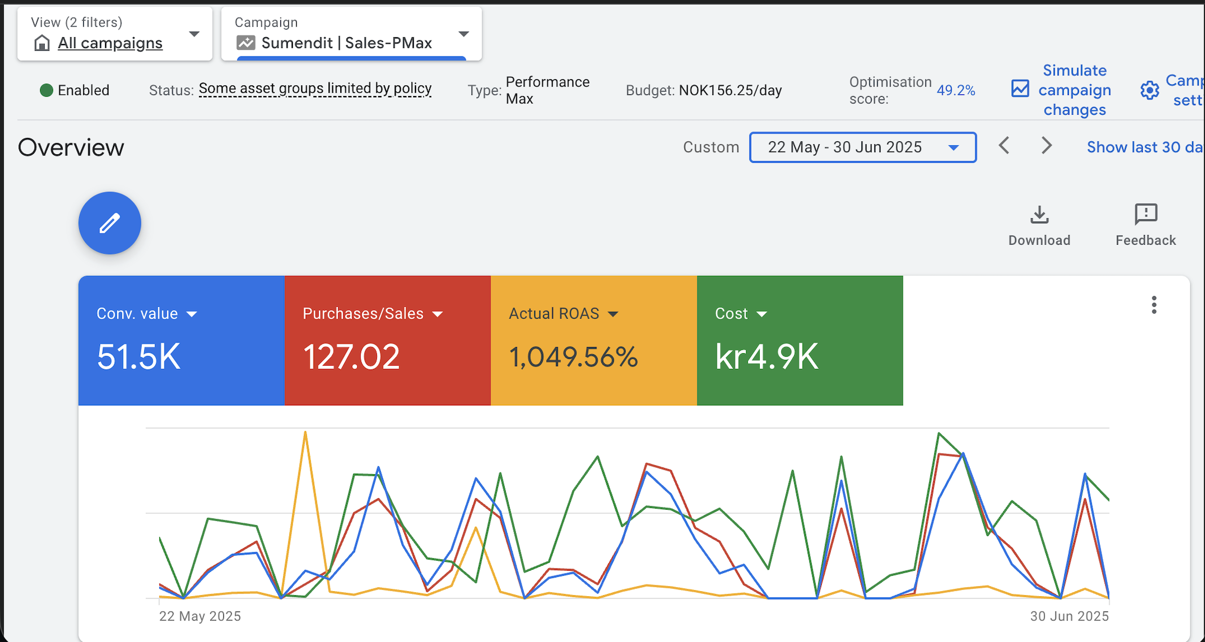
Task: Click the green Enabled status indicator
Action: coord(47,90)
